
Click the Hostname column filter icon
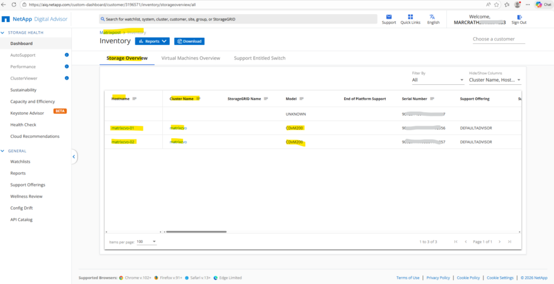(135, 99)
